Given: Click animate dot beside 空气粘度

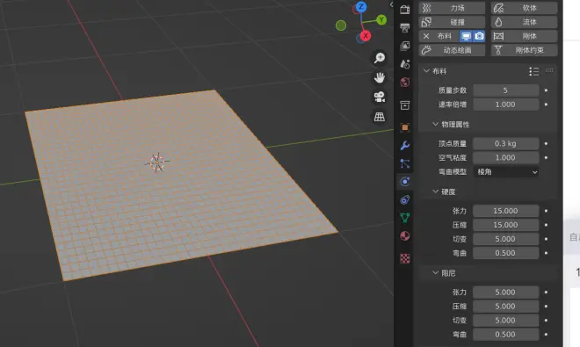Looking at the screenshot, I should tap(546, 157).
